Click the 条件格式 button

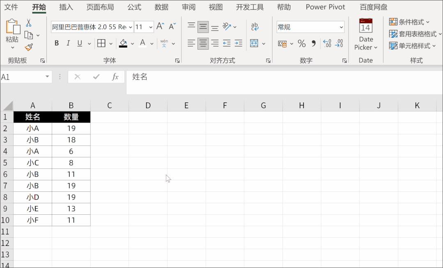point(409,22)
